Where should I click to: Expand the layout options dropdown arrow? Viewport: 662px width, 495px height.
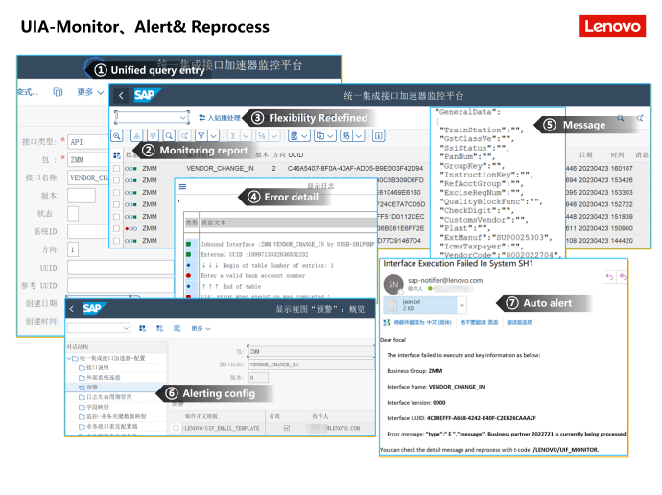click(x=359, y=136)
